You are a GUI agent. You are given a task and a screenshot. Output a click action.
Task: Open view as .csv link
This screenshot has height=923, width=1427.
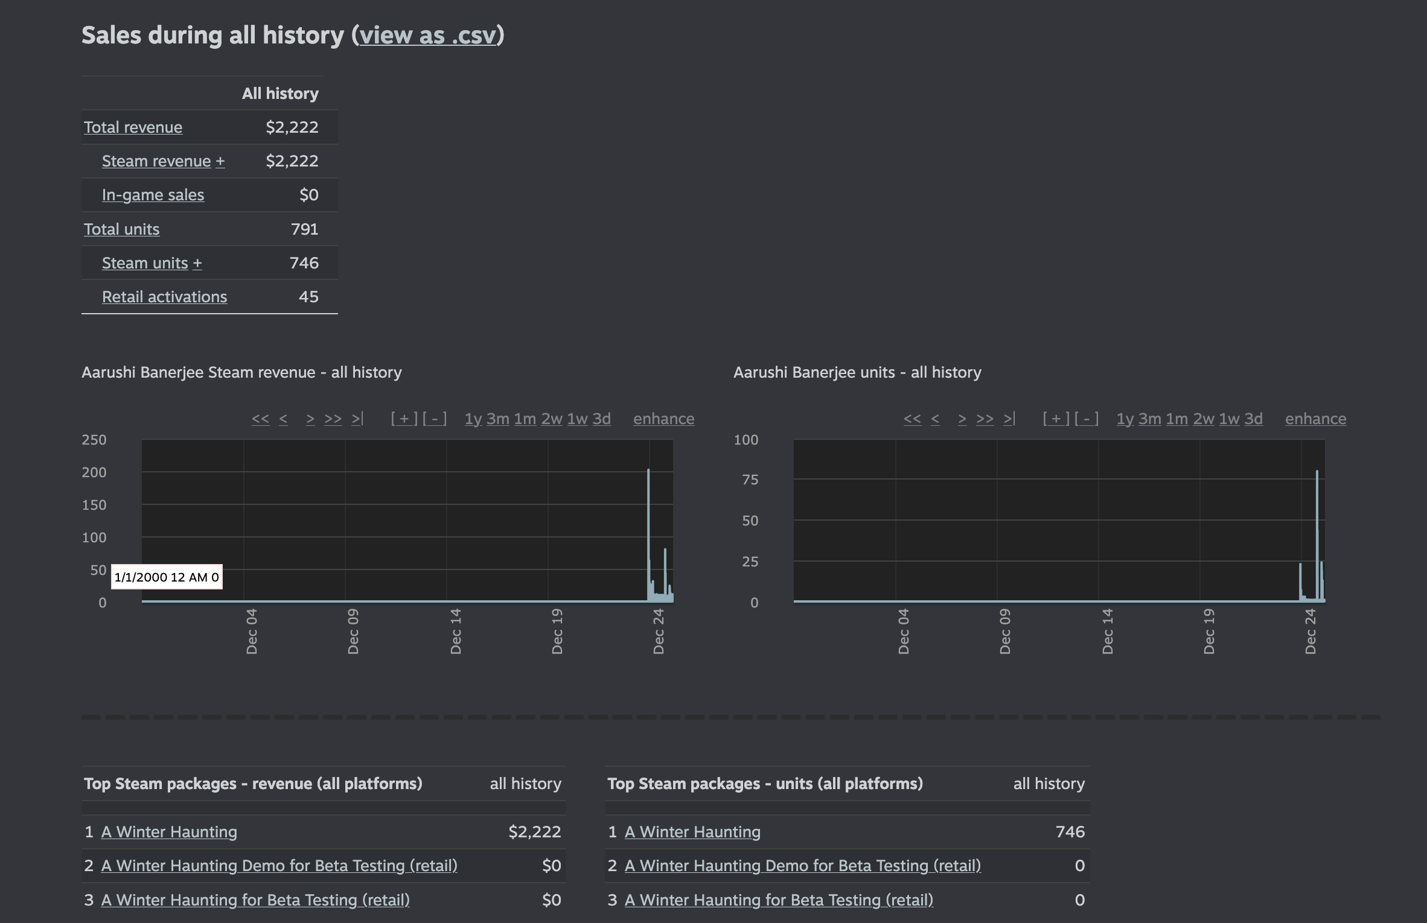[427, 35]
